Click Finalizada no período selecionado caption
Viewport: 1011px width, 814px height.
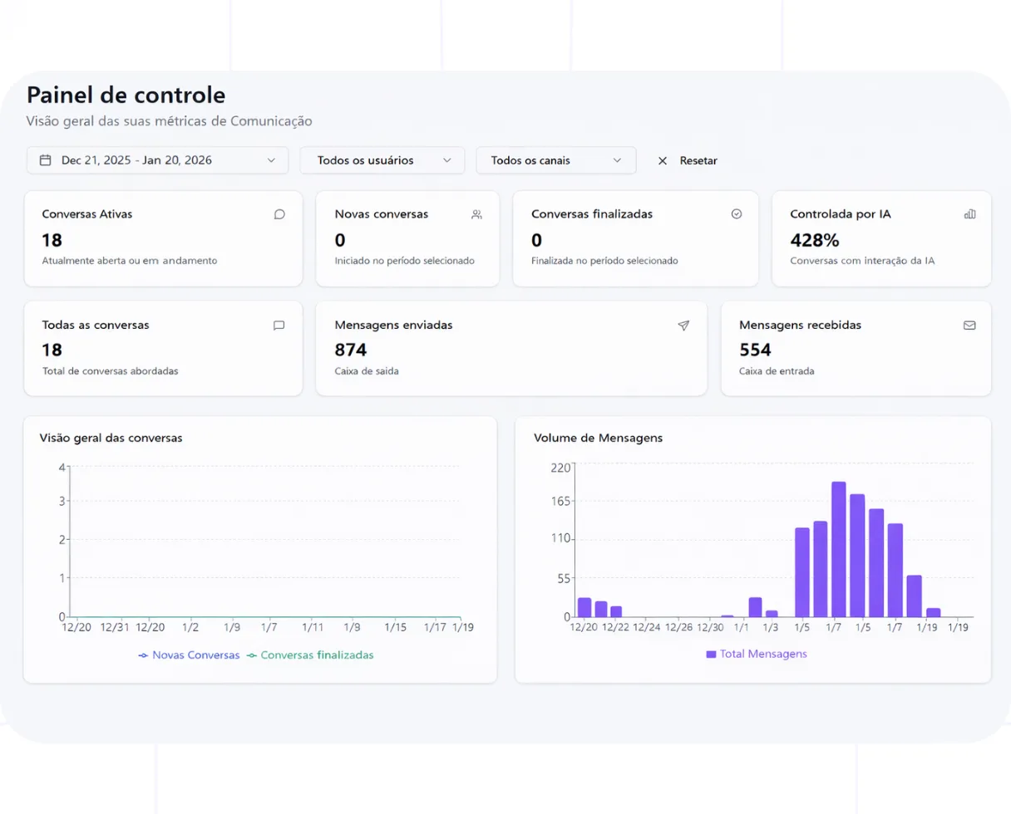(604, 261)
